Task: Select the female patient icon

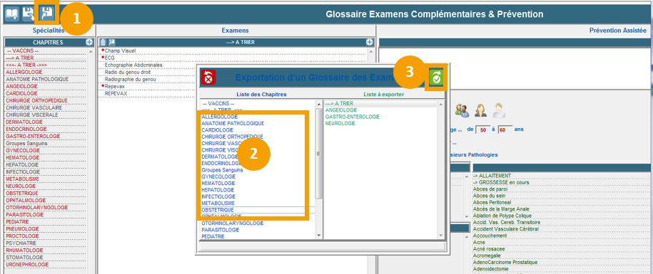Action: pyautogui.click(x=480, y=110)
